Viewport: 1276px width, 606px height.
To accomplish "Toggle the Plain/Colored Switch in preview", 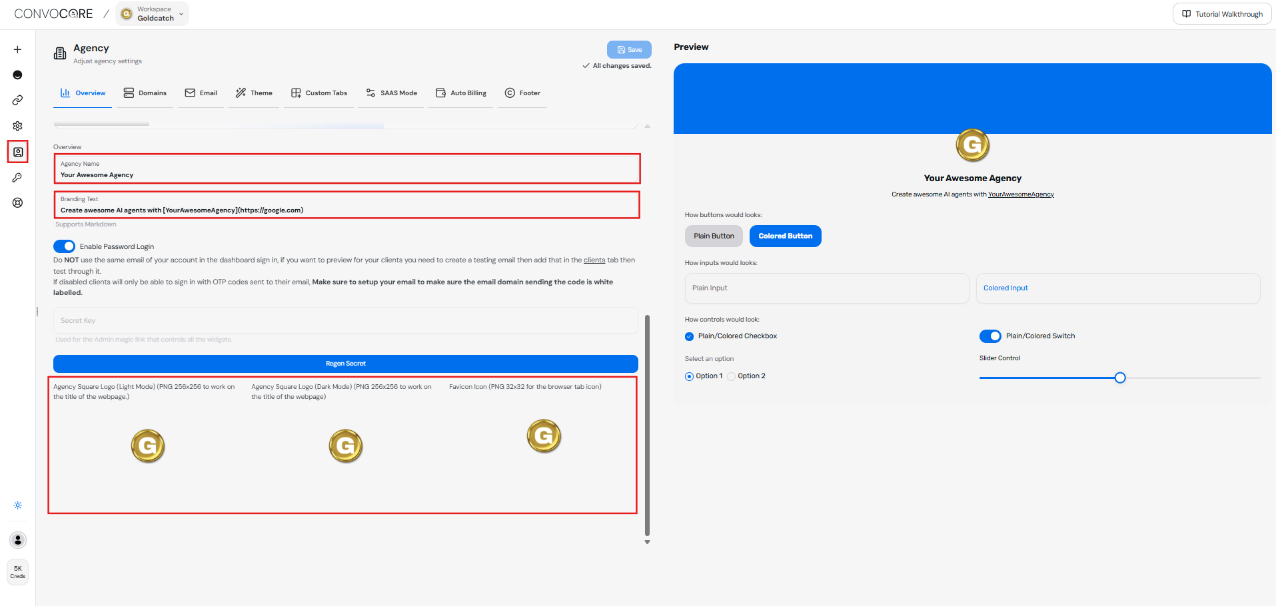I will [990, 336].
